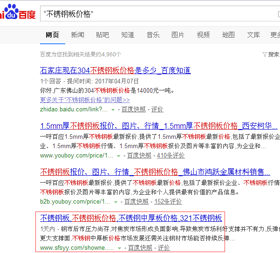Open 百度快照 for b2b.youboy.com result
Screen dimensions: 280x253
[136, 202]
